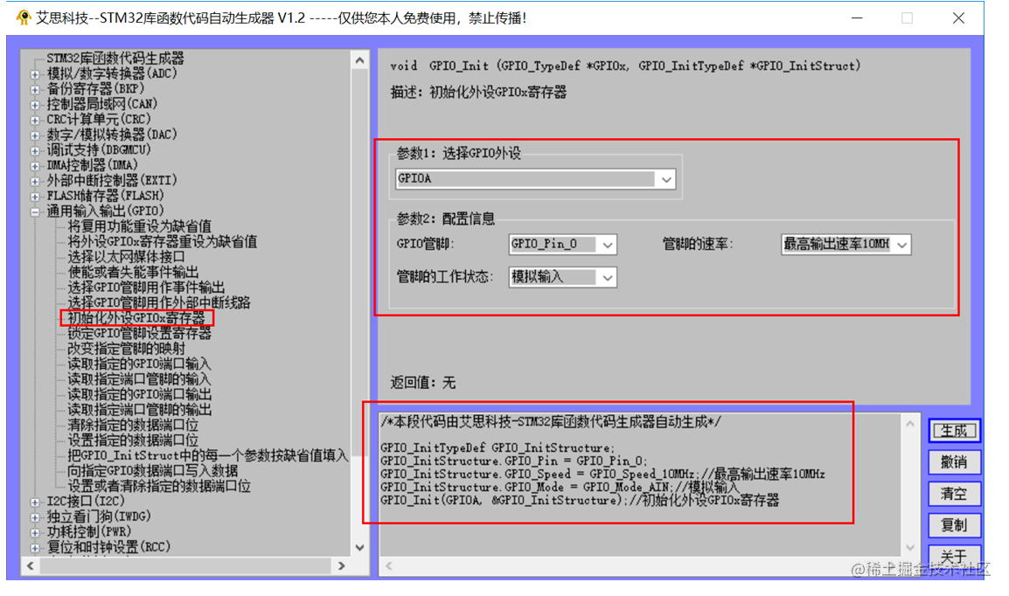Select tree item 初始化外设GPIOx寄存器
This screenshot has height=596, width=1009.
point(136,318)
